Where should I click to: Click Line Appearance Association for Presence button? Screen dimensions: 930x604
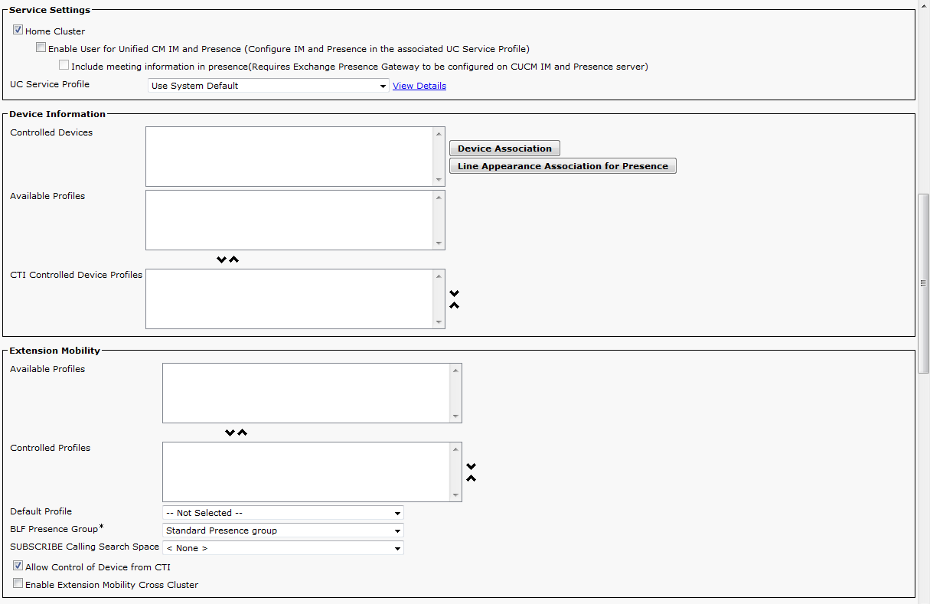pyautogui.click(x=563, y=166)
